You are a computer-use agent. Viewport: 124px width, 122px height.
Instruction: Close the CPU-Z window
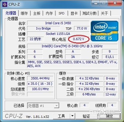click(x=115, y=3)
